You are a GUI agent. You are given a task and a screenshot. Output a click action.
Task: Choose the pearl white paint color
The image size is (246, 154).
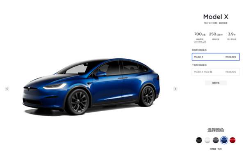point(207,140)
